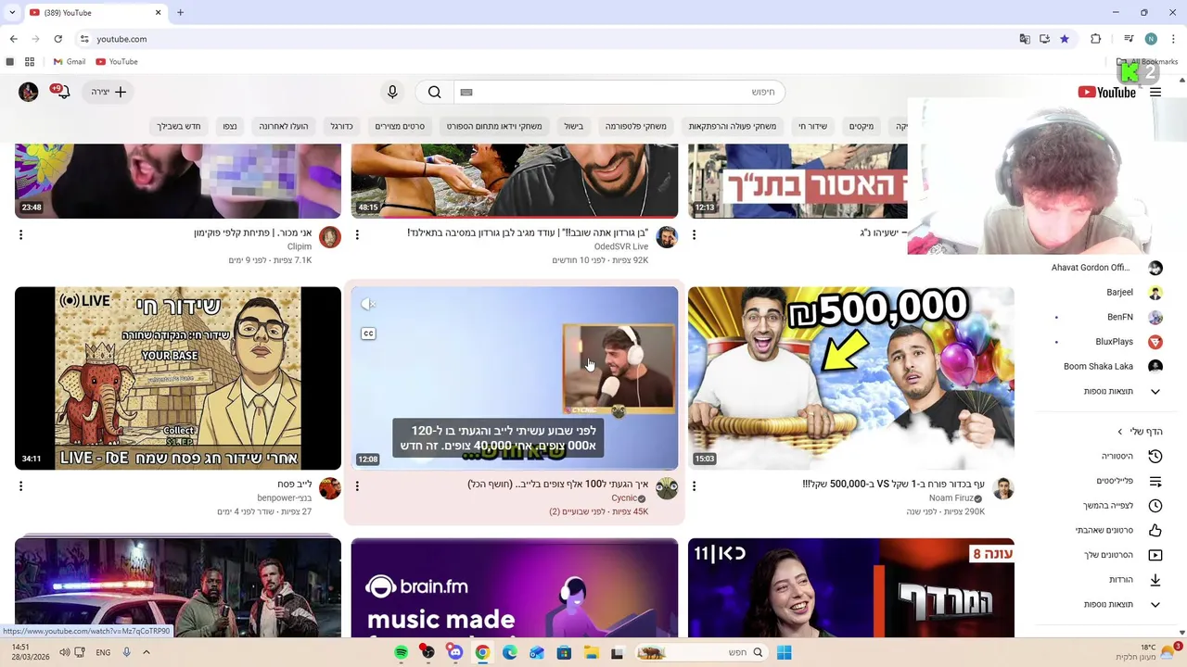Click the Windows Start button
The width and height of the screenshot is (1187, 667).
(784, 652)
